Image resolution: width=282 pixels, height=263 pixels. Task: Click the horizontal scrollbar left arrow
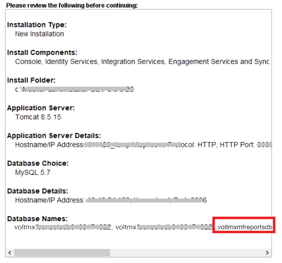pos(10,253)
